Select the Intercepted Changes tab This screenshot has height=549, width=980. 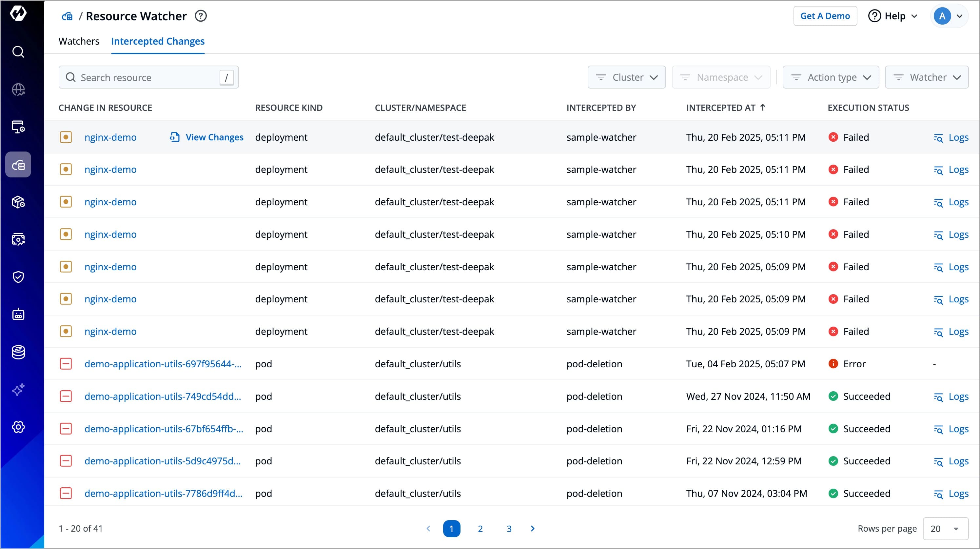158,41
